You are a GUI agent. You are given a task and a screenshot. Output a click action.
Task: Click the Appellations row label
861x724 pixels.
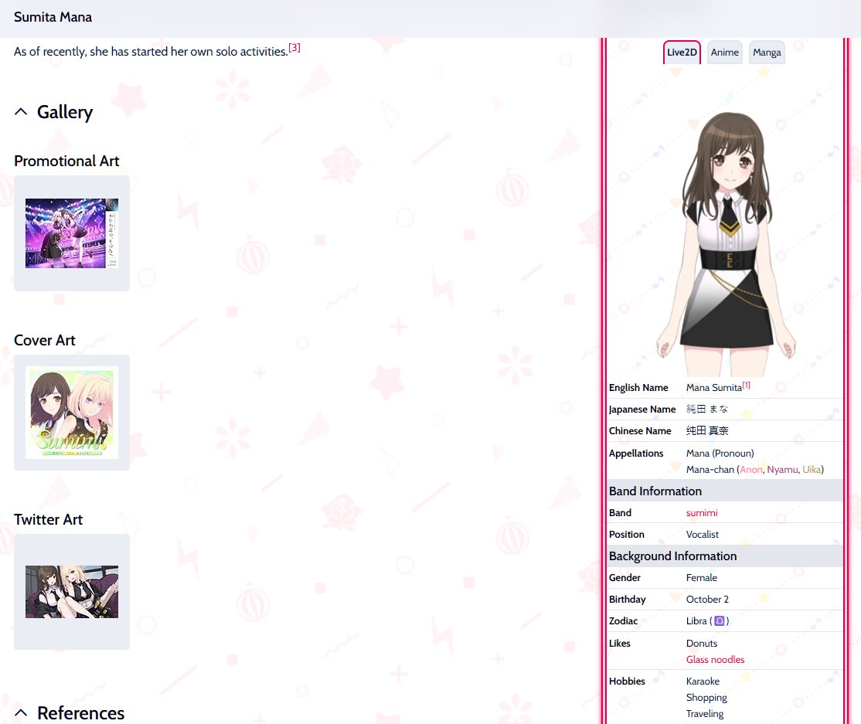(636, 454)
